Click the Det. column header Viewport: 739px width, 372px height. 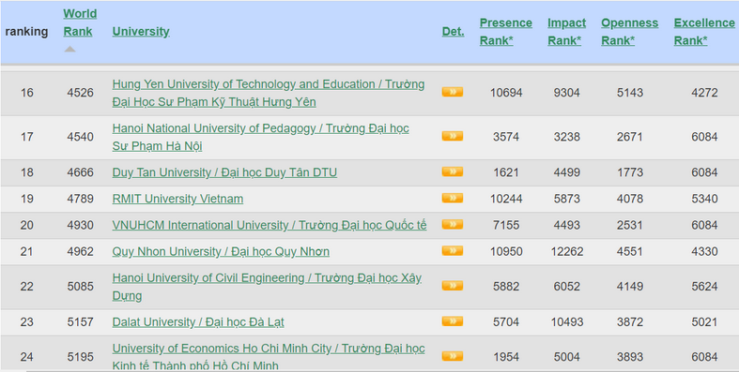tap(453, 32)
